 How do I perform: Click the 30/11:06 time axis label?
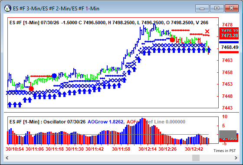tap(35, 149)
